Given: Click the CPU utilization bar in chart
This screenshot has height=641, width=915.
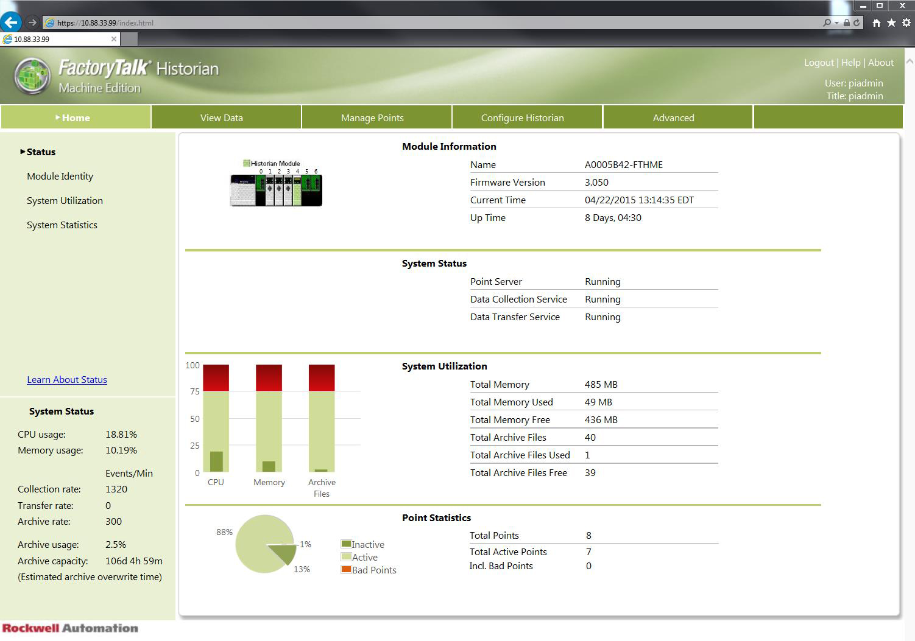Looking at the screenshot, I should pyautogui.click(x=216, y=418).
